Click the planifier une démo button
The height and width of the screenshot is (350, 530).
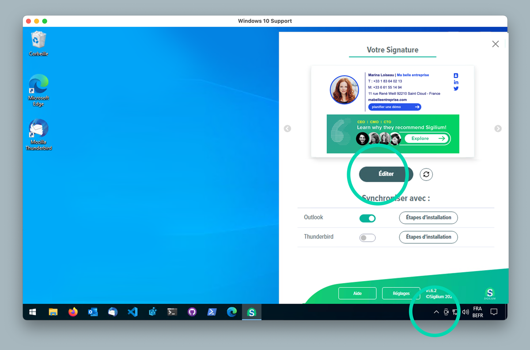tap(394, 107)
